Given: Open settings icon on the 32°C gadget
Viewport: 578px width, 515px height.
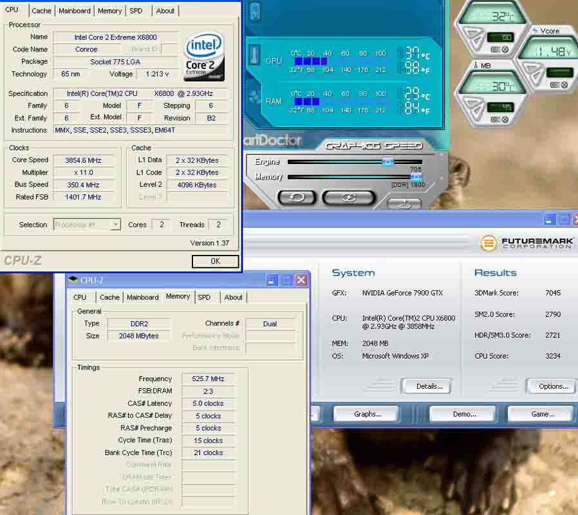Looking at the screenshot, I should pyautogui.click(x=495, y=50).
